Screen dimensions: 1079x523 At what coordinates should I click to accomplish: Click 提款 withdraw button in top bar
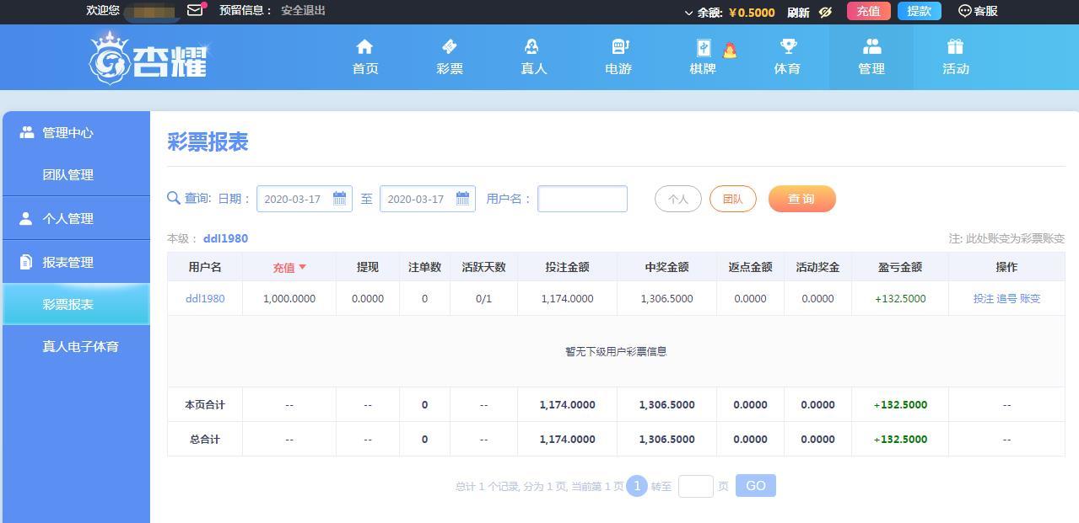[x=919, y=11]
